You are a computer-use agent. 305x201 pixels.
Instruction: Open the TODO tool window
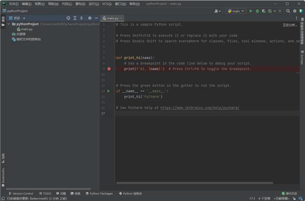45,193
